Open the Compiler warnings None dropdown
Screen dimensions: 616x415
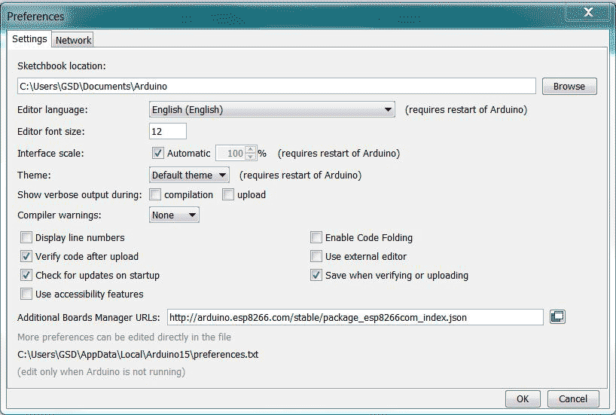coord(174,215)
